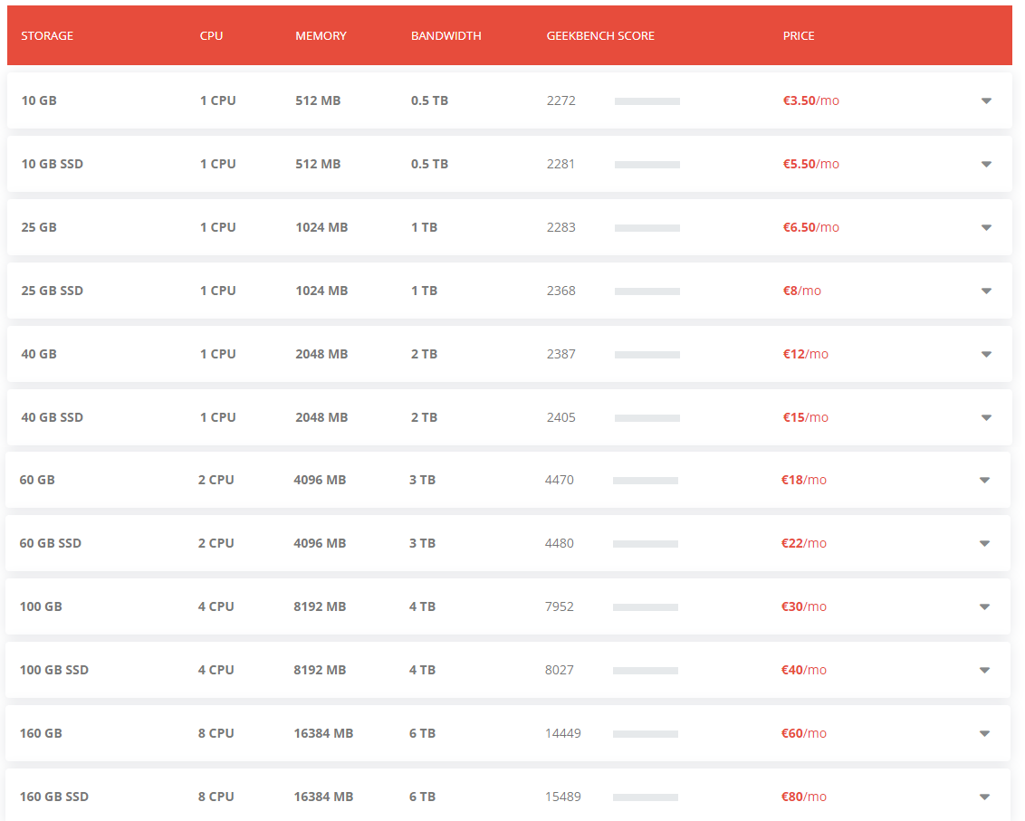This screenshot has width=1025, height=821.
Task: Expand the 25 GB SSD €8/mo row
Action: [986, 291]
